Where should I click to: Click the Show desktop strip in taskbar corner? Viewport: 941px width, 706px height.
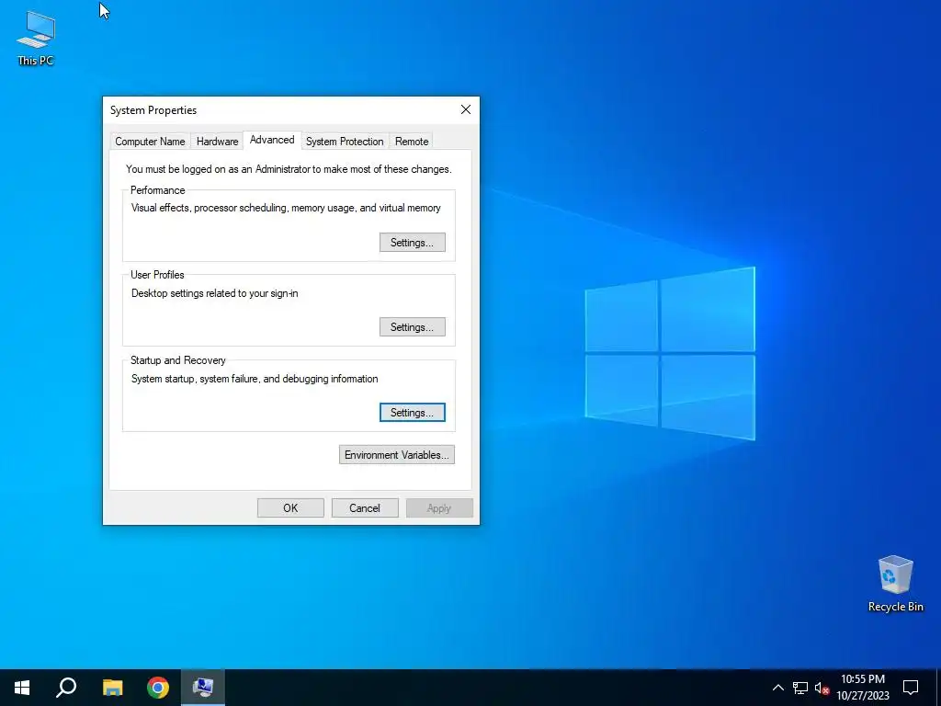pyautogui.click(x=938, y=688)
